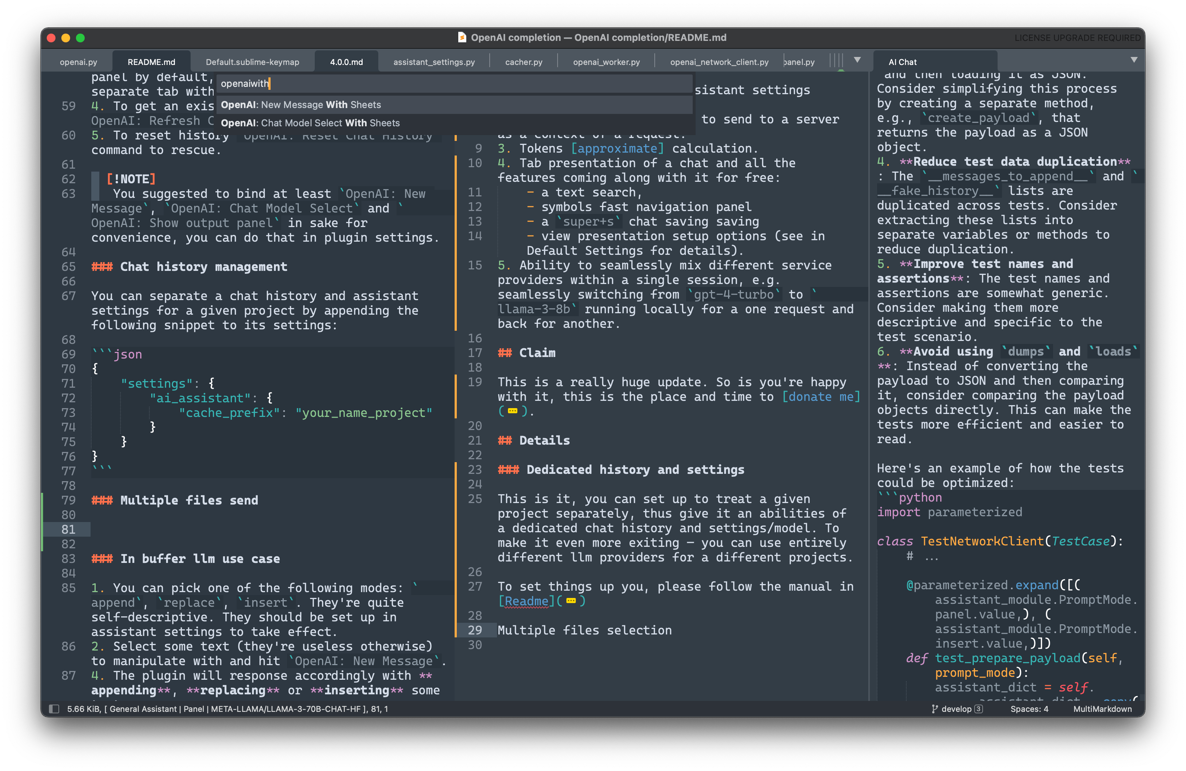Image resolution: width=1186 pixels, height=771 pixels.
Task: Change indentation via Spaces: 4
Action: (1029, 709)
